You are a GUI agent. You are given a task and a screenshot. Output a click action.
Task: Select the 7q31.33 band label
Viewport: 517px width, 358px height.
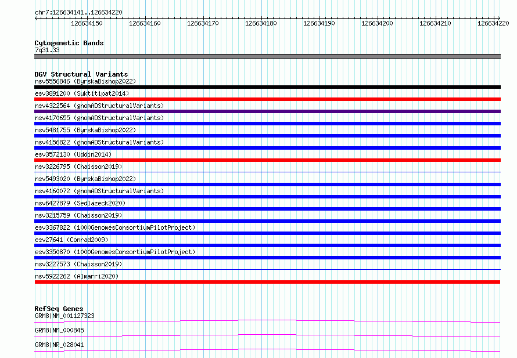pos(47,50)
